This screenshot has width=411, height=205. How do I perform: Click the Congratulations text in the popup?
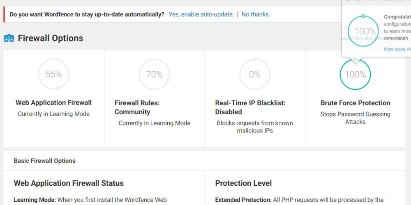point(397,17)
